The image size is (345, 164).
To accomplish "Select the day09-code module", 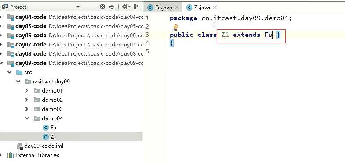I will coord(31,63).
